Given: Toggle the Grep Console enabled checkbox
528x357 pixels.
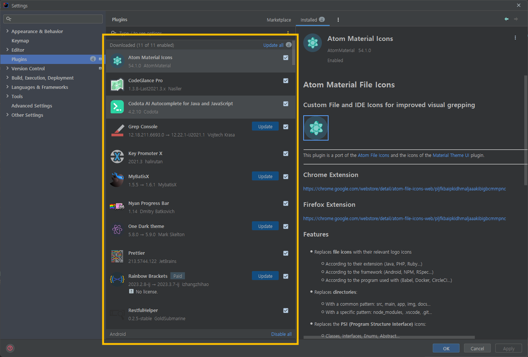Looking at the screenshot, I should click(x=286, y=127).
